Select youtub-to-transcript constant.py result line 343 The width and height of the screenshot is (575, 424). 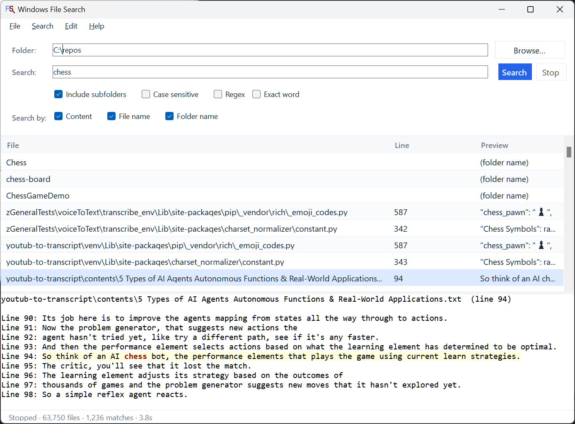[282, 262]
